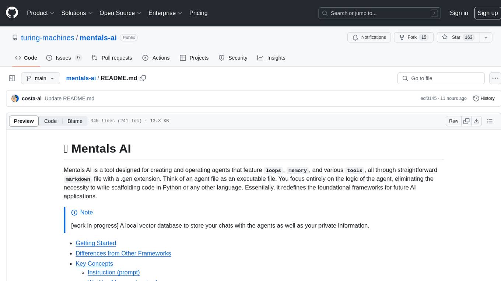The width and height of the screenshot is (501, 281).
Task: Copy the README.md file path
Action: 143,78
